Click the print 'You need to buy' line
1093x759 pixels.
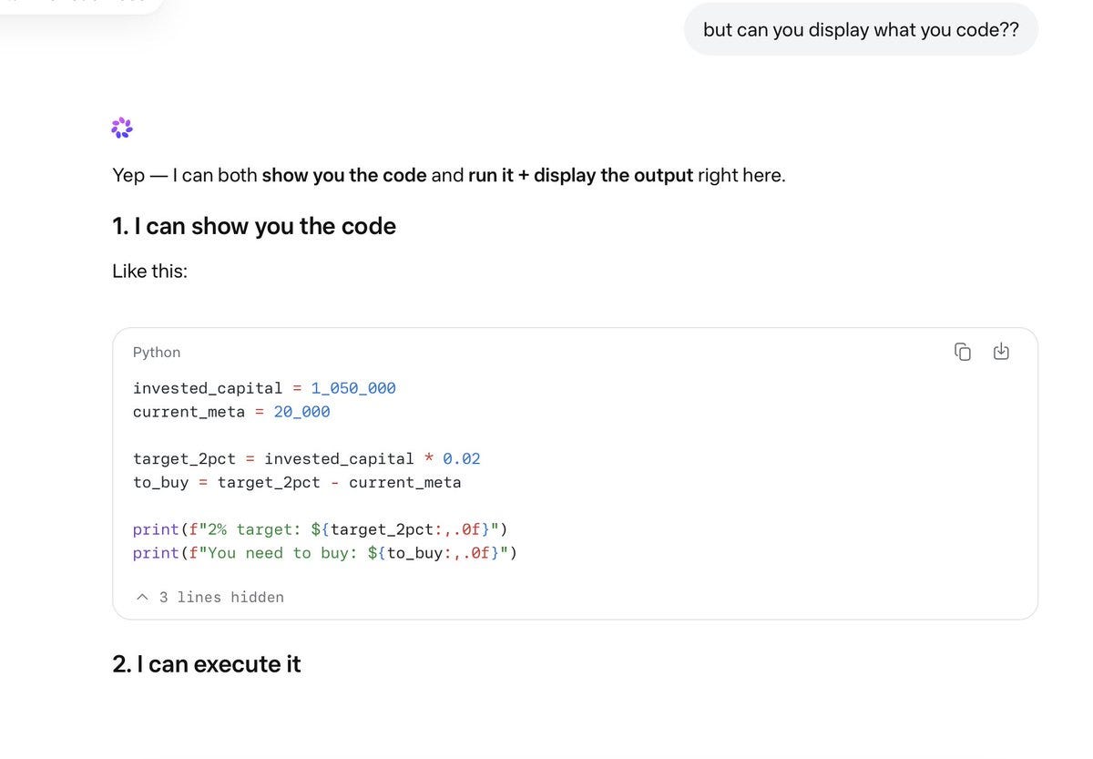(325, 553)
